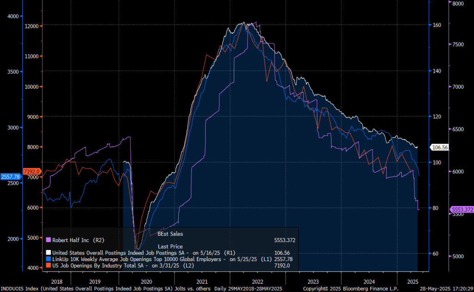The image size is (474, 292).
Task: Click the 2022 label on the date axis
Action: pos(258,281)
